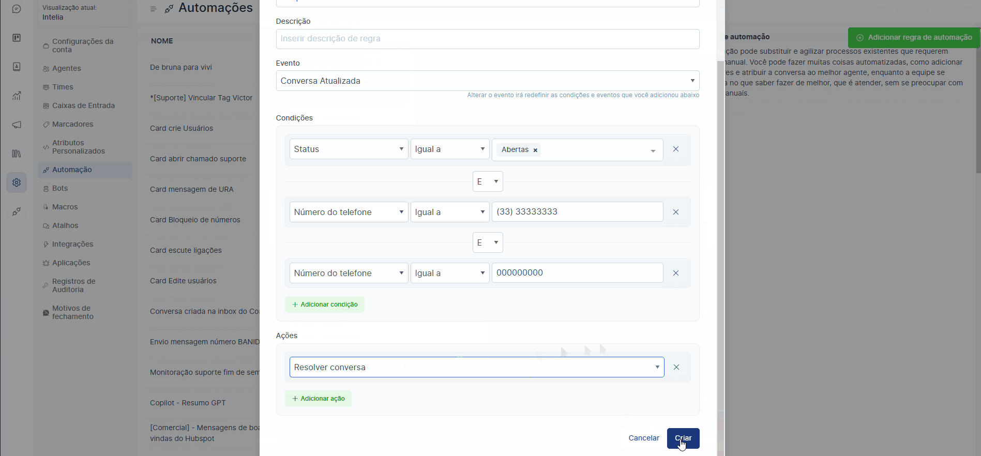Open the Status attribute dropdown
The width and height of the screenshot is (981, 456).
(x=349, y=149)
